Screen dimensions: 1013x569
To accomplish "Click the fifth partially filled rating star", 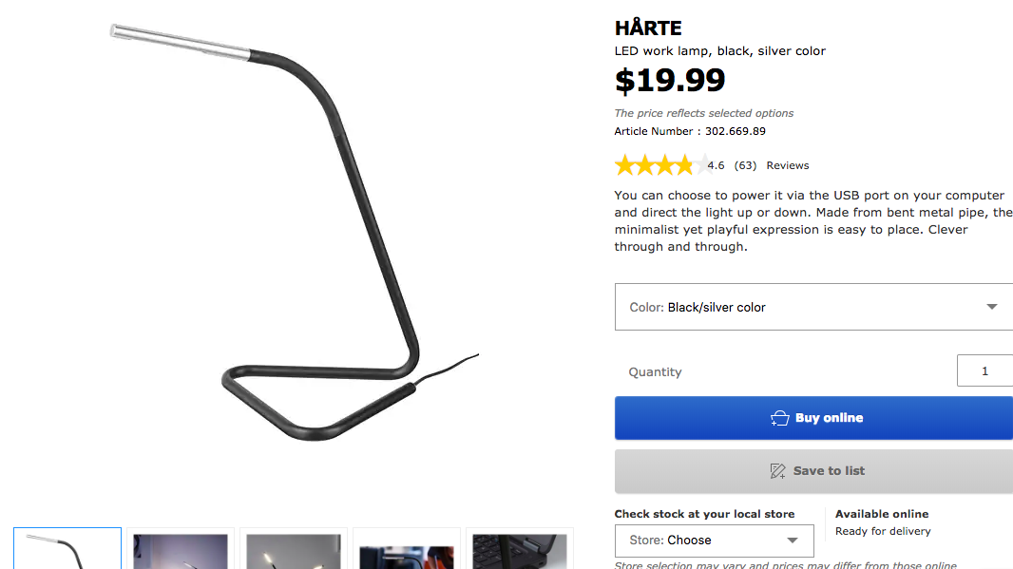I will (x=703, y=165).
